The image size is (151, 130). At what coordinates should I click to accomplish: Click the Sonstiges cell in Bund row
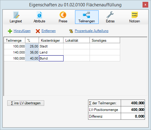click(105, 58)
